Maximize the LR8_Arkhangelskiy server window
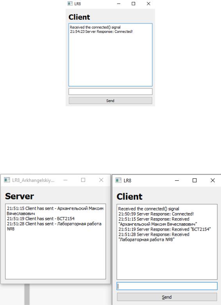The width and height of the screenshot is (221, 305). coord(83,180)
